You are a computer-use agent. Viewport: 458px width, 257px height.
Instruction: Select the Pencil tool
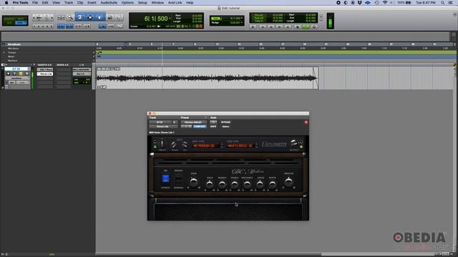[119, 17]
